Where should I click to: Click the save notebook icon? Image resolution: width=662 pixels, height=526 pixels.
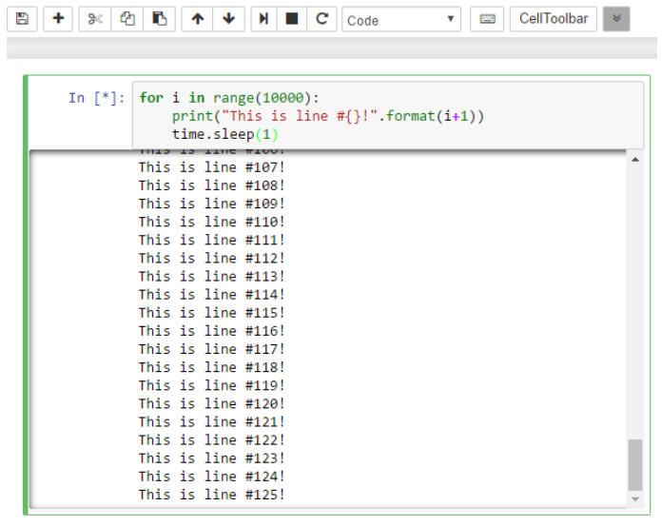coord(22,19)
